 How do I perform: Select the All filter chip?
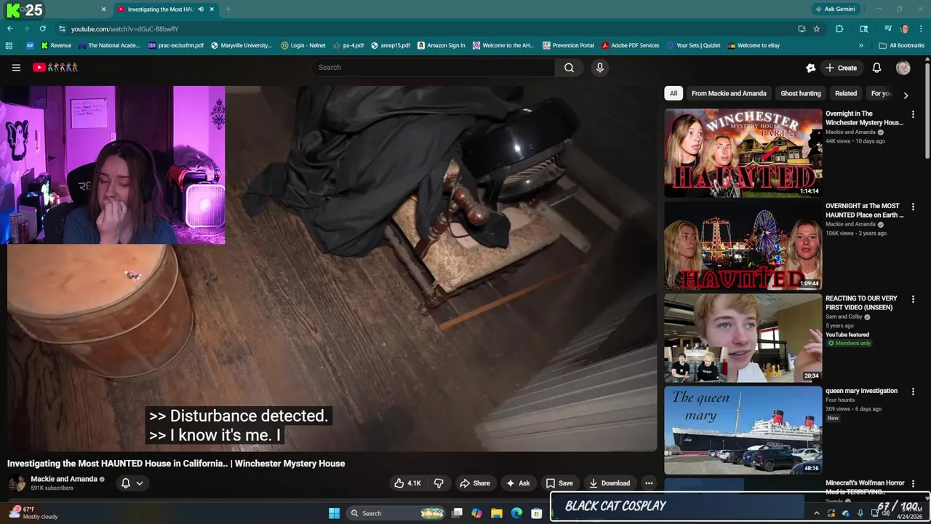[674, 93]
